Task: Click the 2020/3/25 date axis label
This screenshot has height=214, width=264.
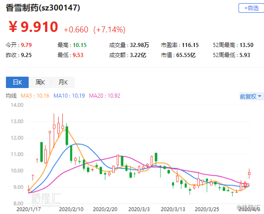Action: click(x=207, y=209)
